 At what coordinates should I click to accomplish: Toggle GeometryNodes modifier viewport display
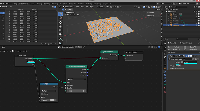pos(189,56)
